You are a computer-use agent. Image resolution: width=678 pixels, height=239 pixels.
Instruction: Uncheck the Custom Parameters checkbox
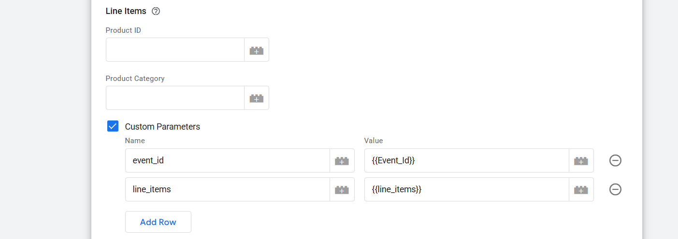click(x=113, y=126)
